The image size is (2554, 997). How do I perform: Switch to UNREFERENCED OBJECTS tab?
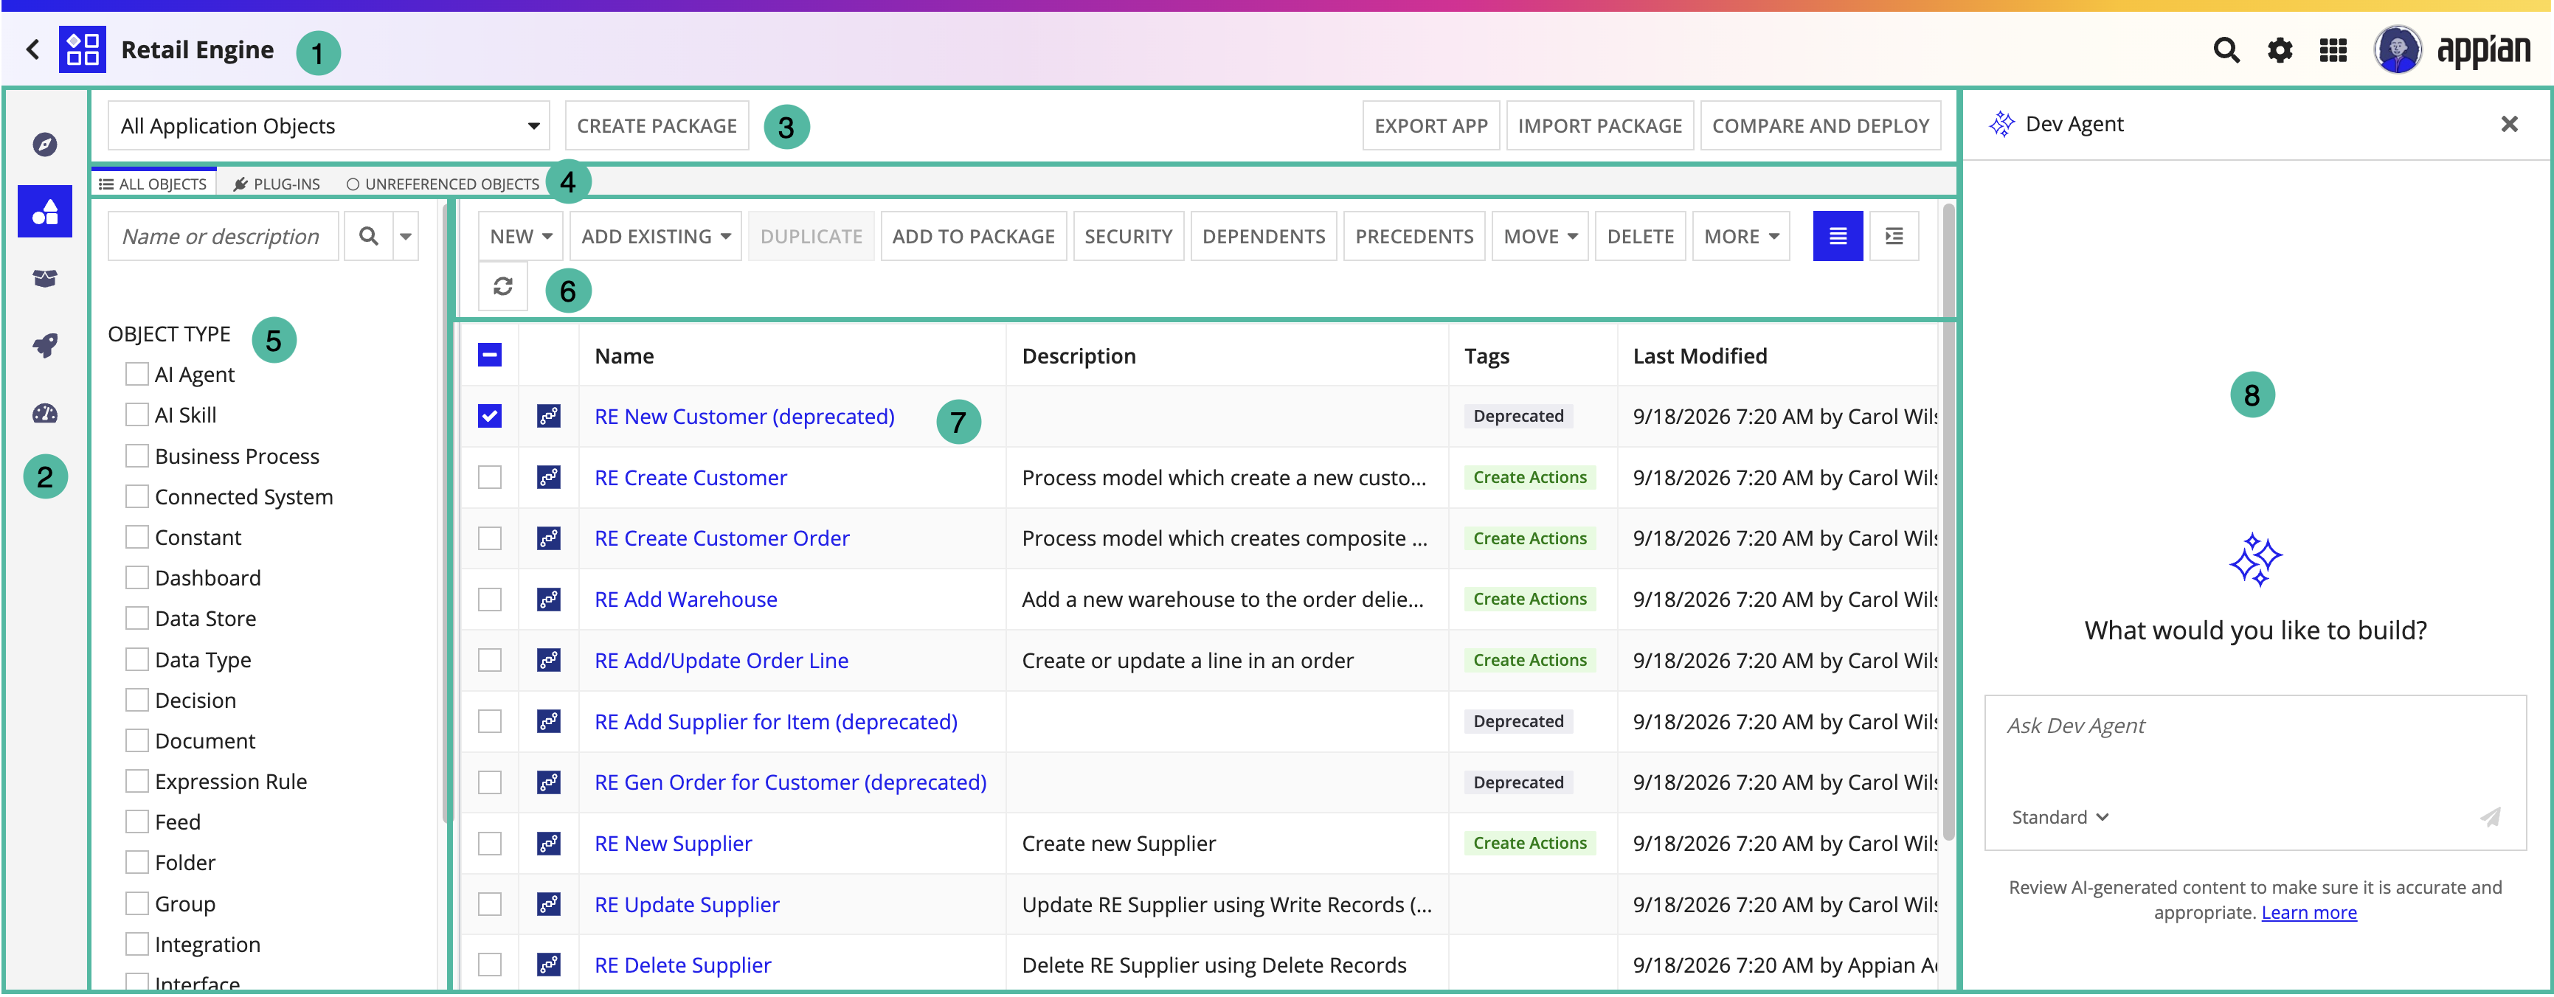442,184
